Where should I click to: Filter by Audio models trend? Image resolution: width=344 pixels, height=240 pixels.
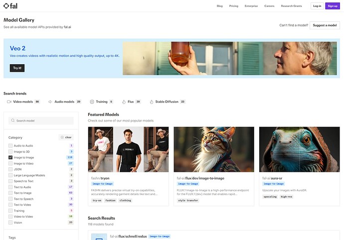coord(65,102)
